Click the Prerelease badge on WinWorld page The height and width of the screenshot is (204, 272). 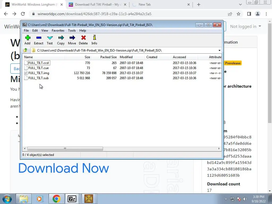tap(233, 63)
